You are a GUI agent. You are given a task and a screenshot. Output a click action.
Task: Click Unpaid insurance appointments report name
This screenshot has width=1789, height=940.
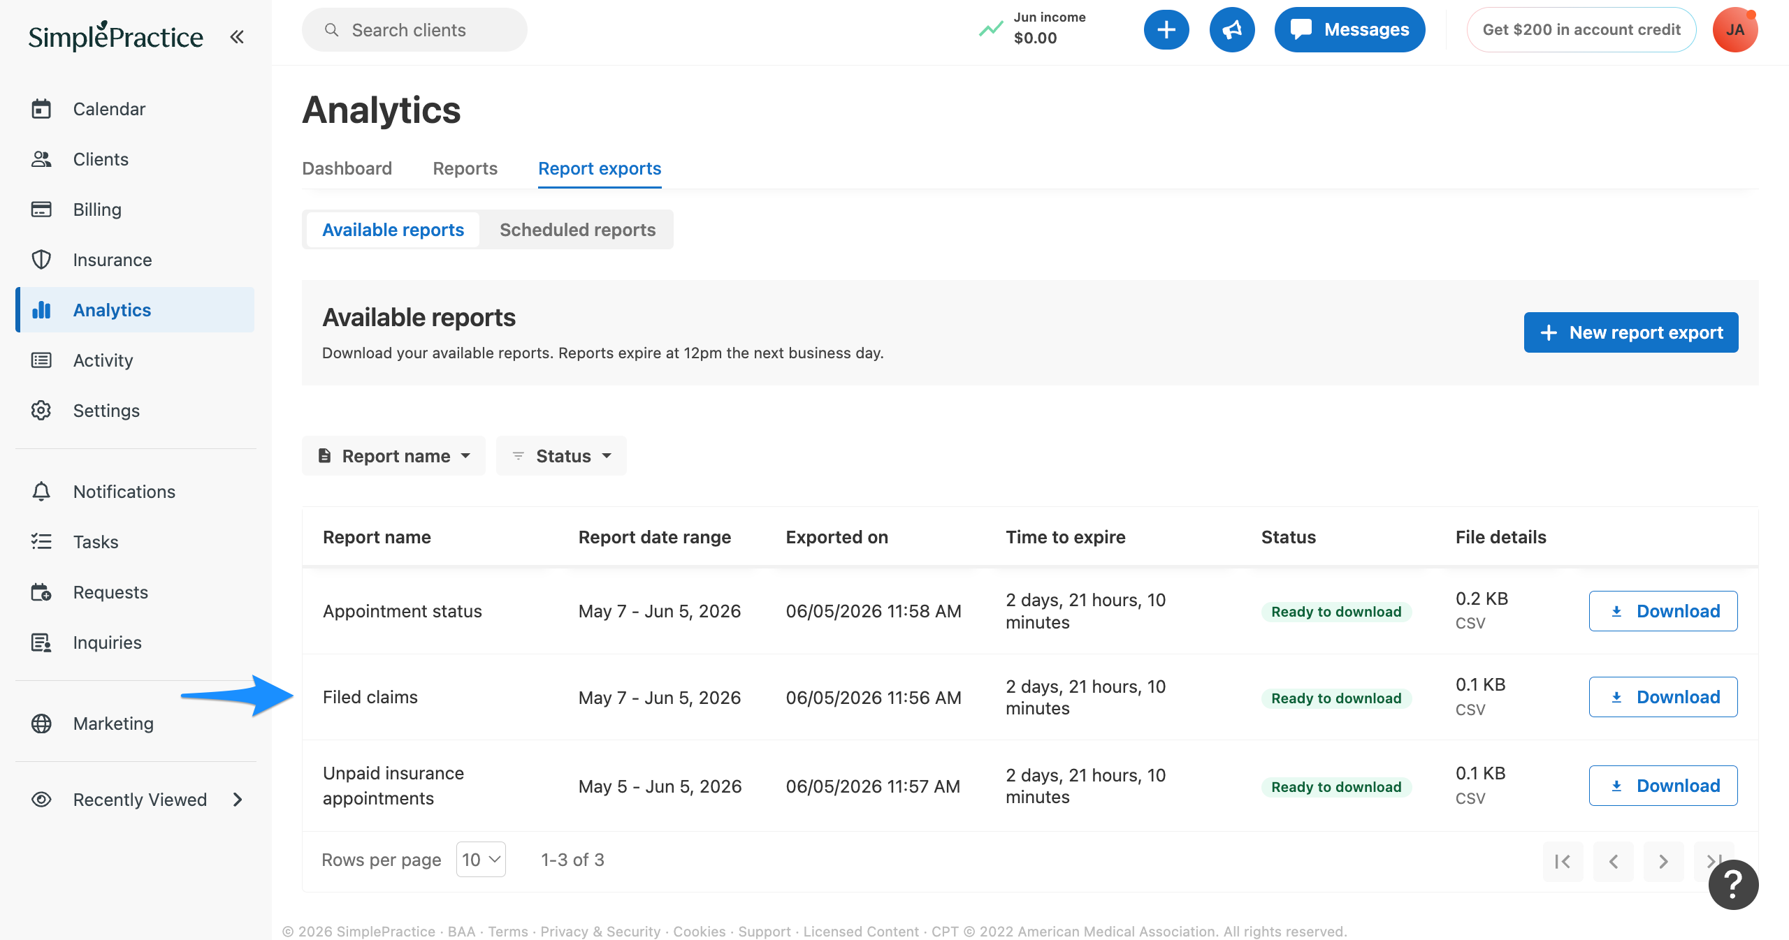(x=393, y=786)
